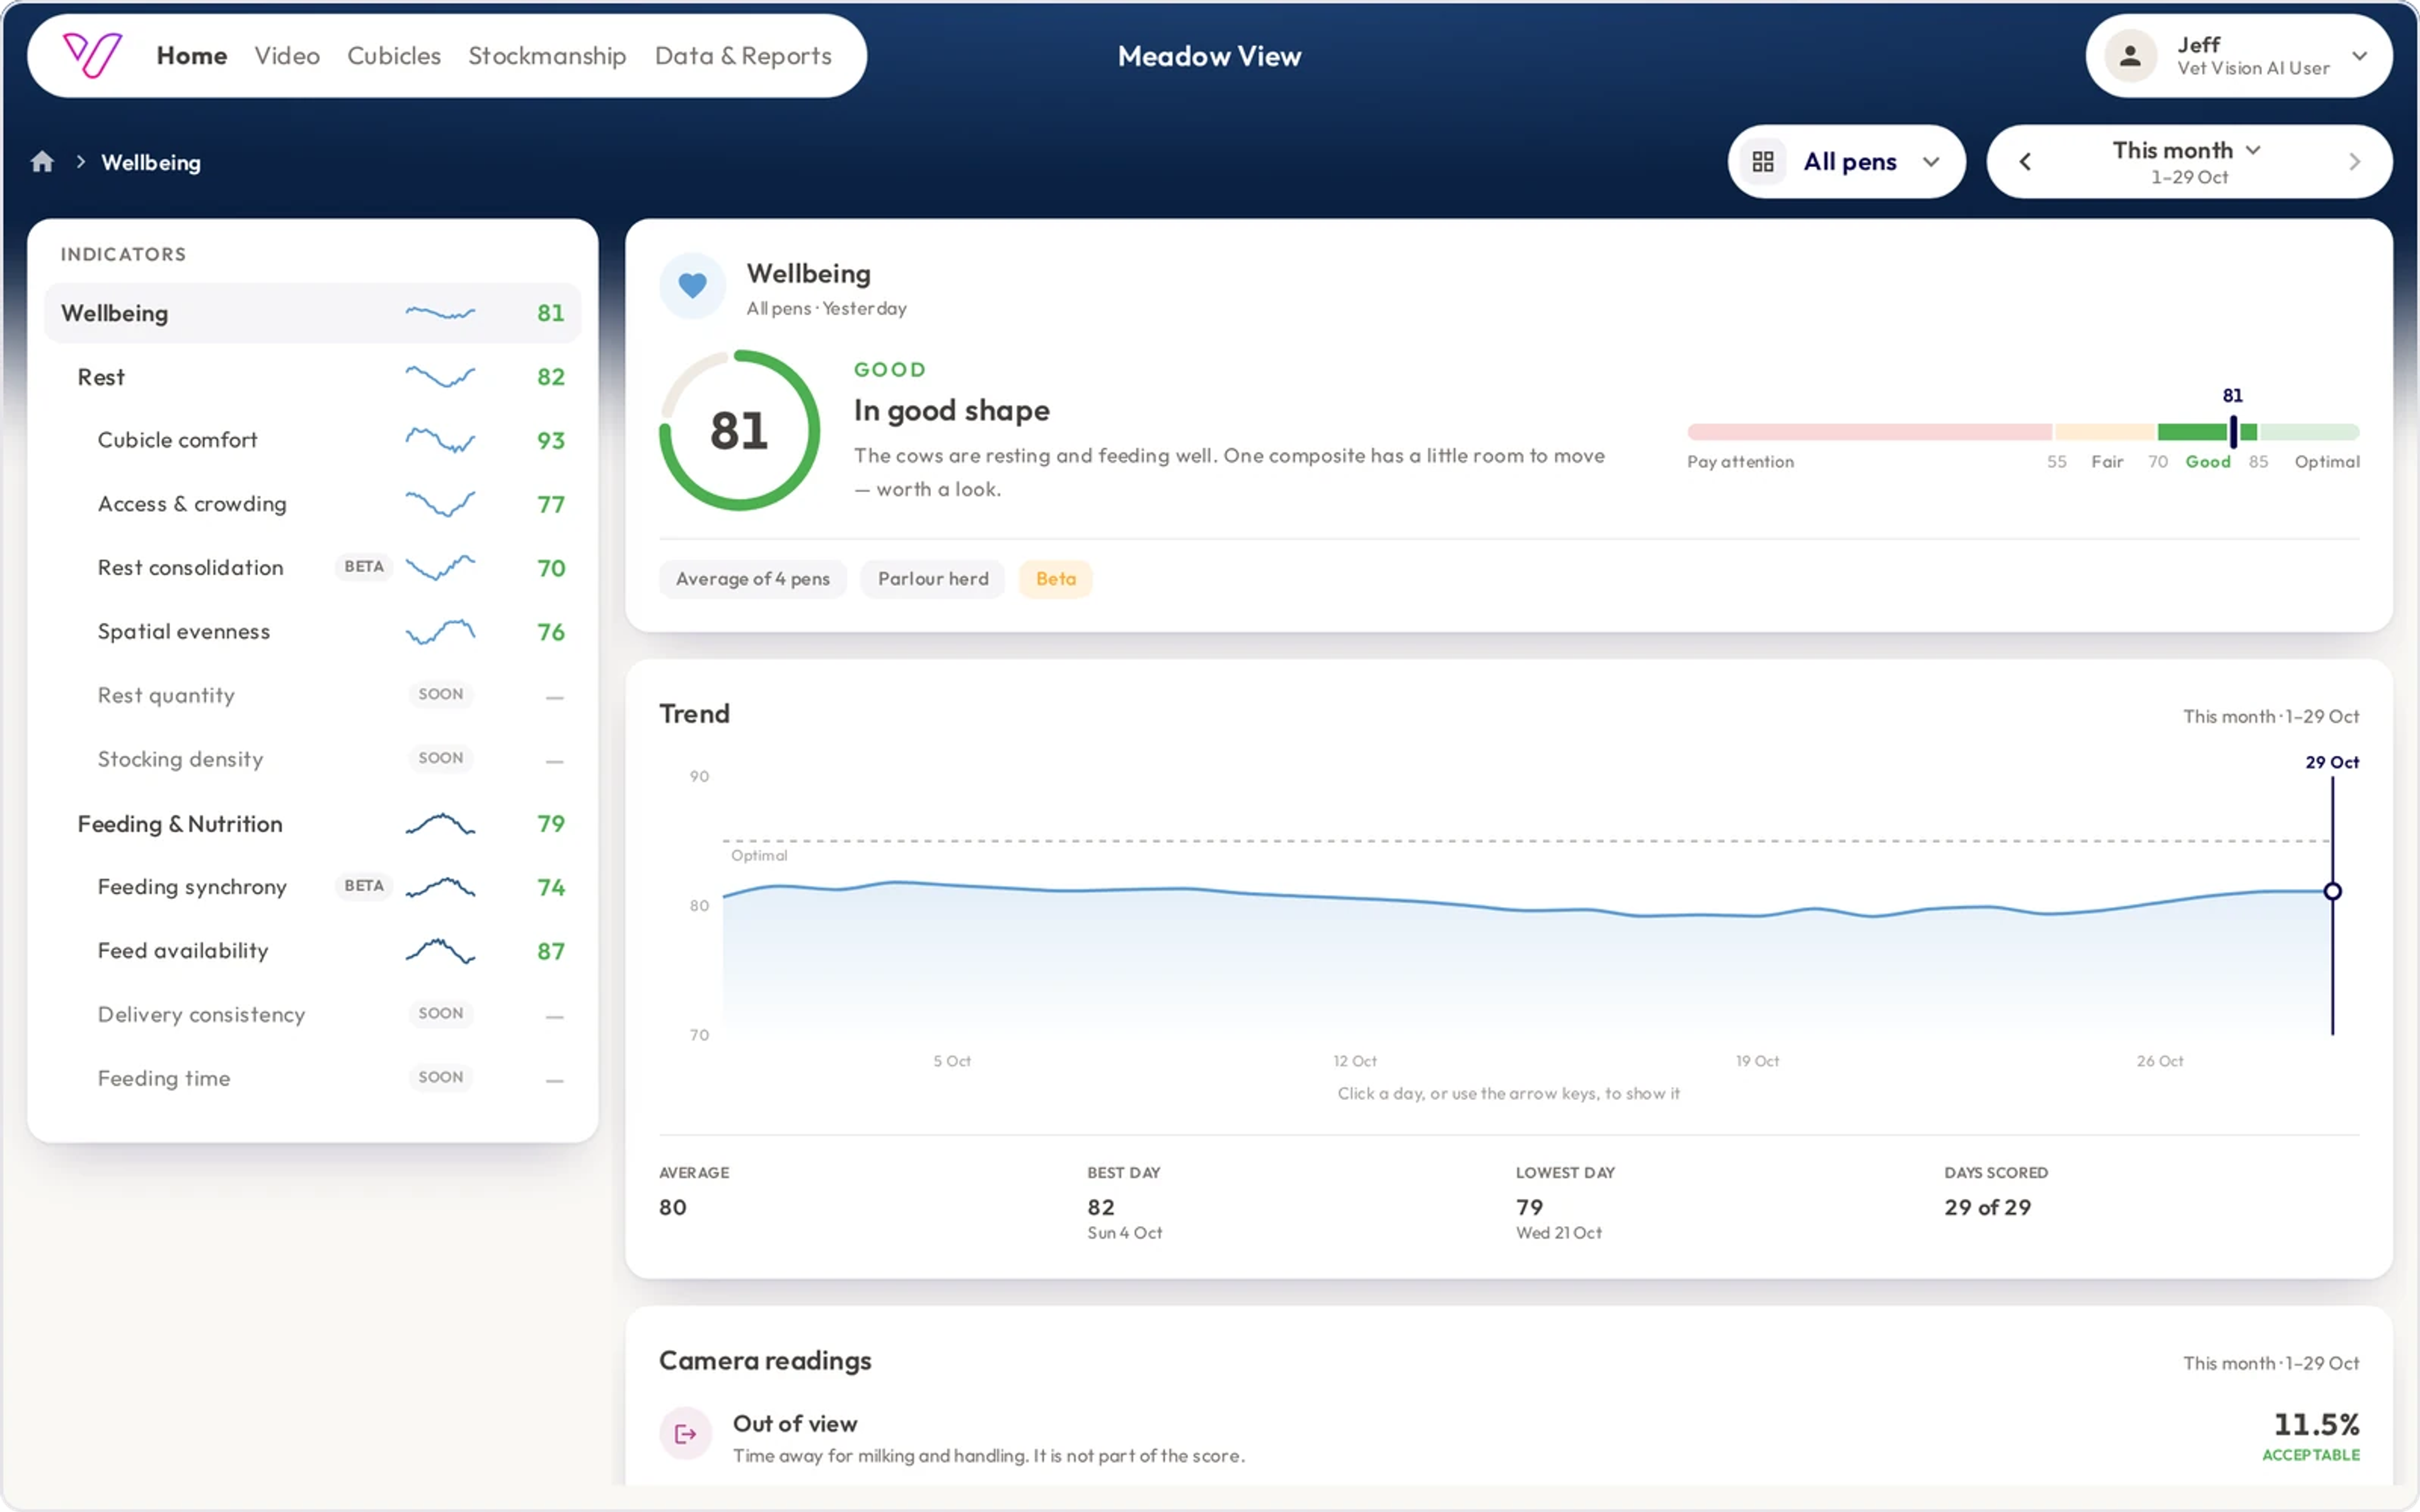Click the Spatial evenness sparkline

point(440,632)
